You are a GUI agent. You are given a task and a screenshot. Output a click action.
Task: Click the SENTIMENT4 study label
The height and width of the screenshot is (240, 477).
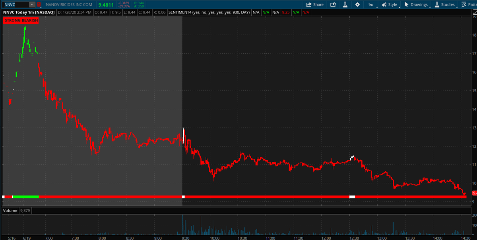pyautogui.click(x=209, y=12)
